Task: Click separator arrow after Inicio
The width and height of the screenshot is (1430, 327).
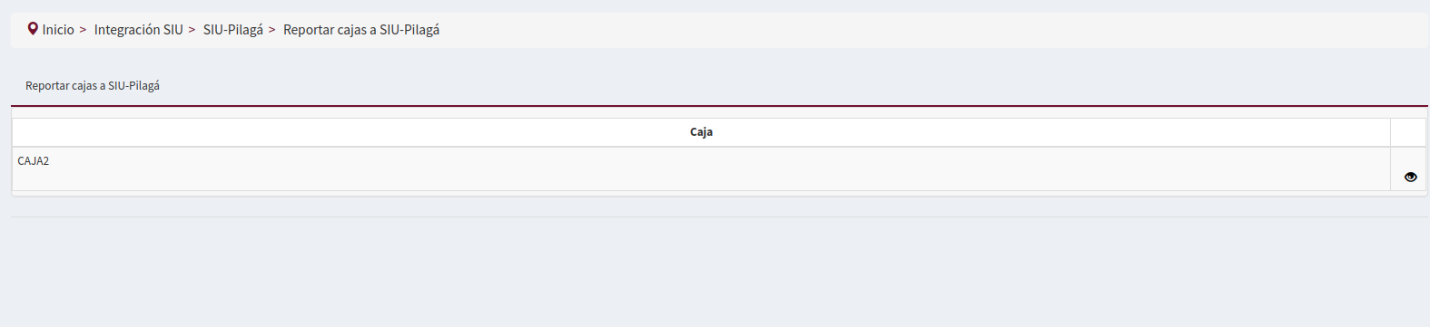Action: click(83, 30)
